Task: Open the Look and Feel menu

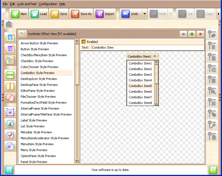Action: click(x=27, y=4)
